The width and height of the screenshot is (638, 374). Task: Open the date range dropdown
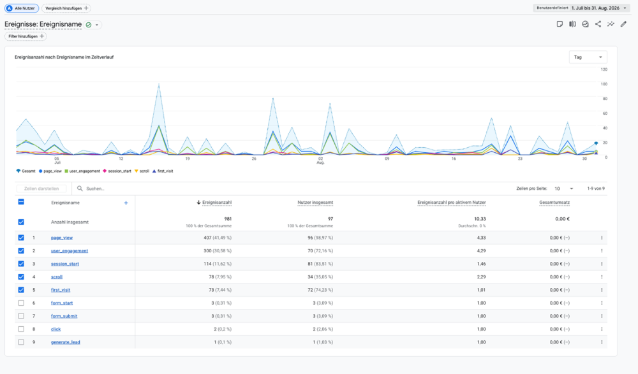click(581, 8)
